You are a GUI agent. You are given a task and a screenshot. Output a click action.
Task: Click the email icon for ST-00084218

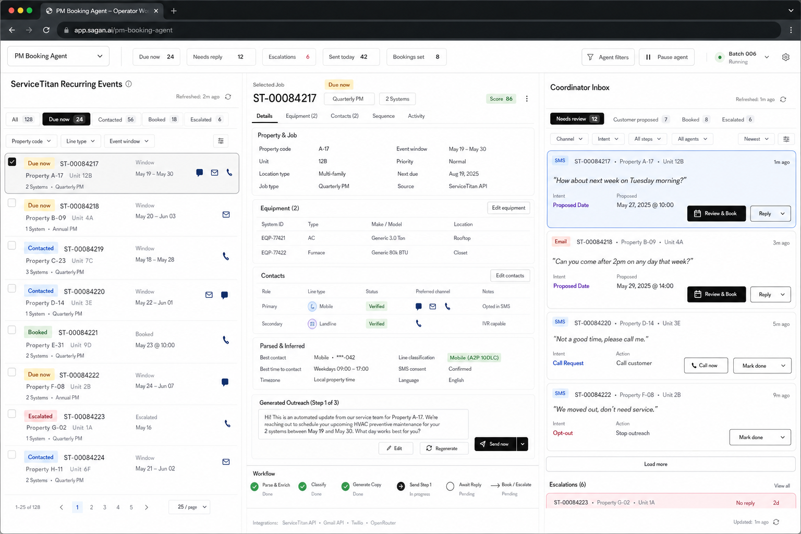[226, 214]
